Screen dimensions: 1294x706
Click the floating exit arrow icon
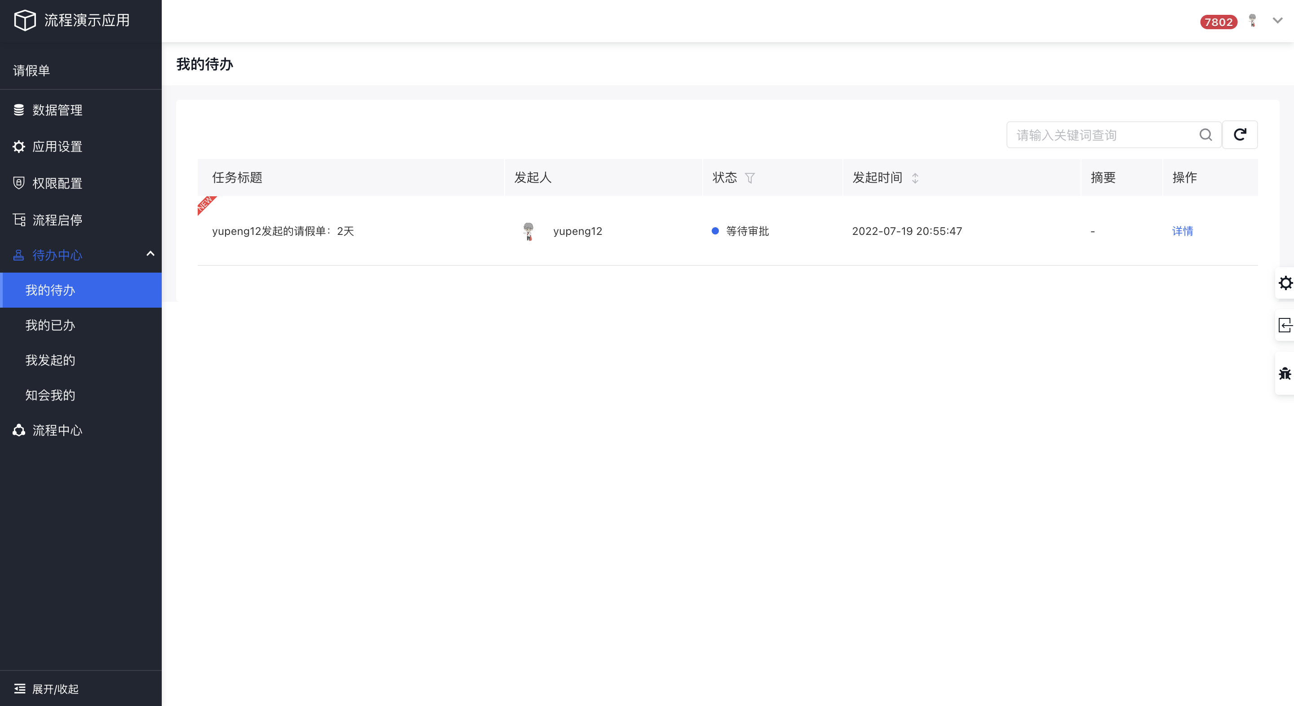click(1285, 326)
